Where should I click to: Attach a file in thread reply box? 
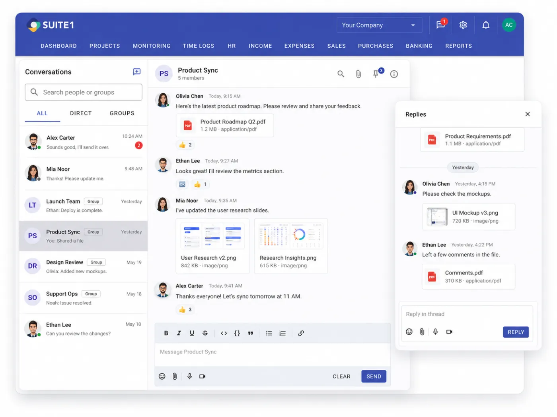coord(422,332)
